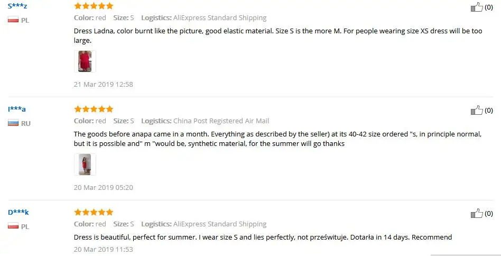Enlarge red dress photo in S***z's review
Viewport: 501px width, 256px height.
coord(85,61)
